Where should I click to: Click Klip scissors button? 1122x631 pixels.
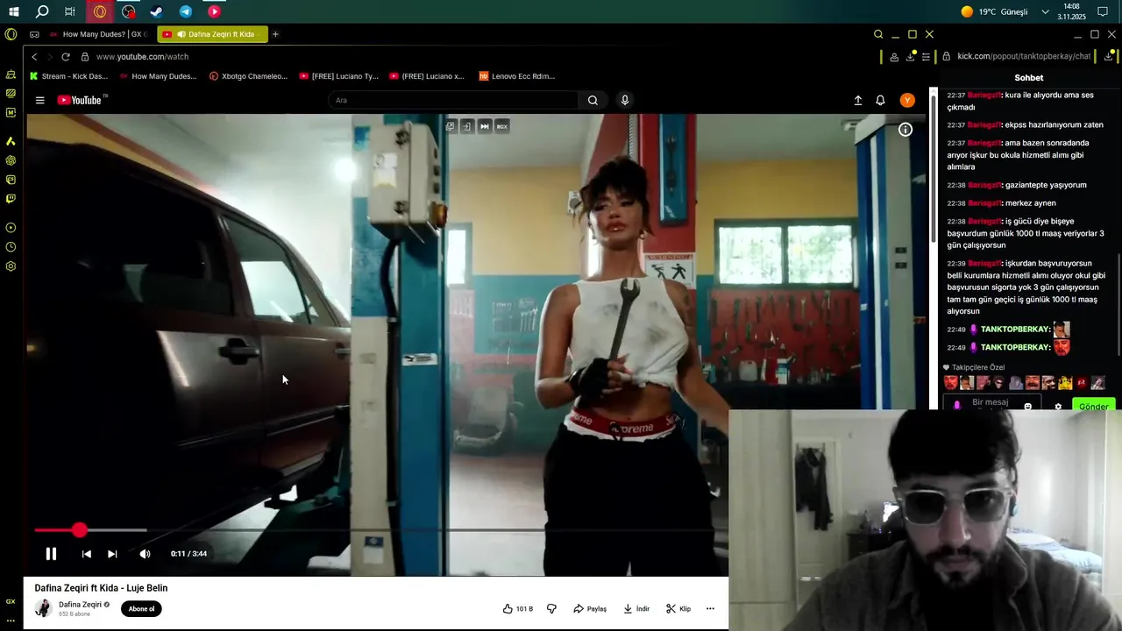[678, 609]
